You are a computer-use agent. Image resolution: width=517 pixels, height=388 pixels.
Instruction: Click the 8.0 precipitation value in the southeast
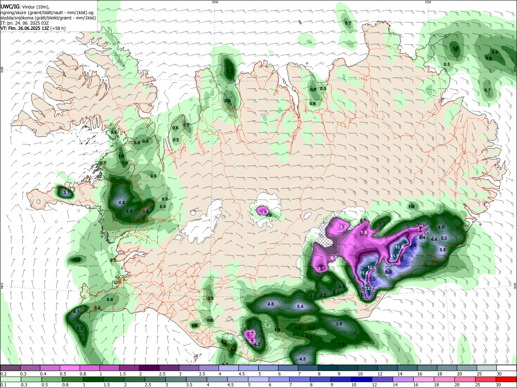(x=388, y=273)
